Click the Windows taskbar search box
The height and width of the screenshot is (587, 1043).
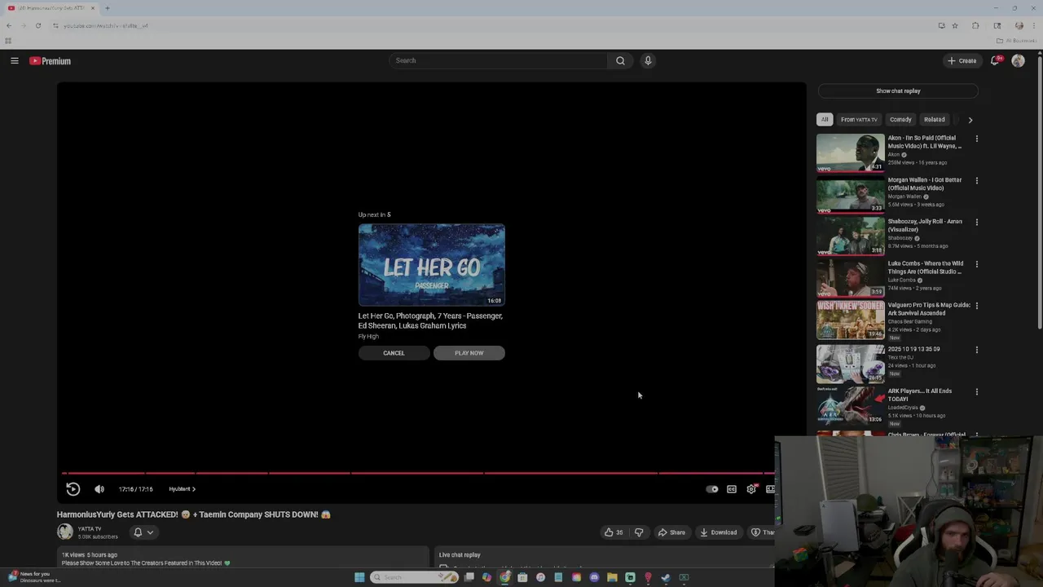click(414, 577)
